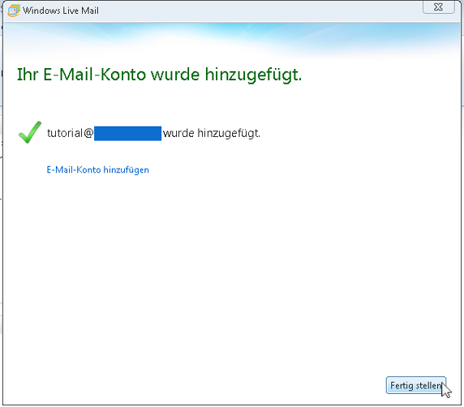This screenshot has height=407, width=464.
Task: Click the 'wurde hinzugefügt.' status text
Action: [x=212, y=134]
